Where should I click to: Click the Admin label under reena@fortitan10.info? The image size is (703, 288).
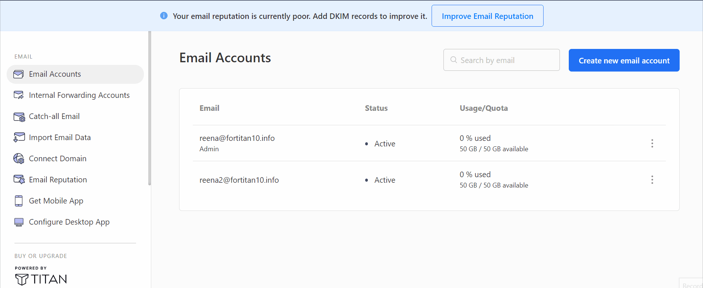click(209, 149)
